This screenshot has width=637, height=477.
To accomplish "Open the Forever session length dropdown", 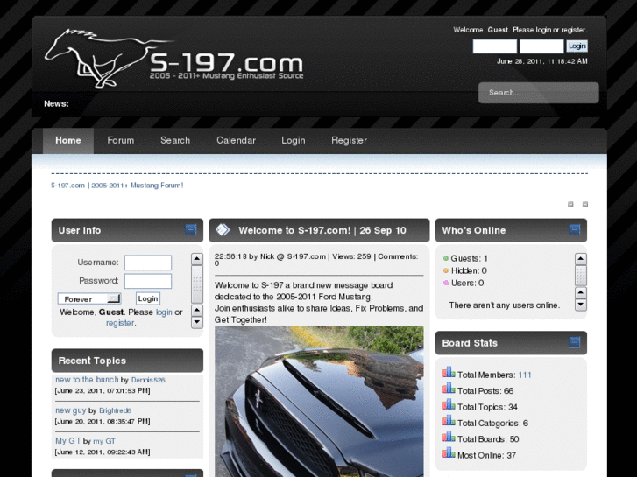I will coord(89,298).
